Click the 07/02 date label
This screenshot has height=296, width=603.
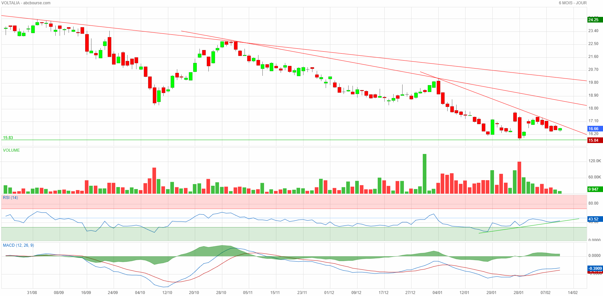(545, 293)
